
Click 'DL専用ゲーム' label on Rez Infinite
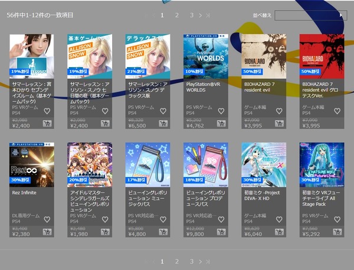coord(26,216)
